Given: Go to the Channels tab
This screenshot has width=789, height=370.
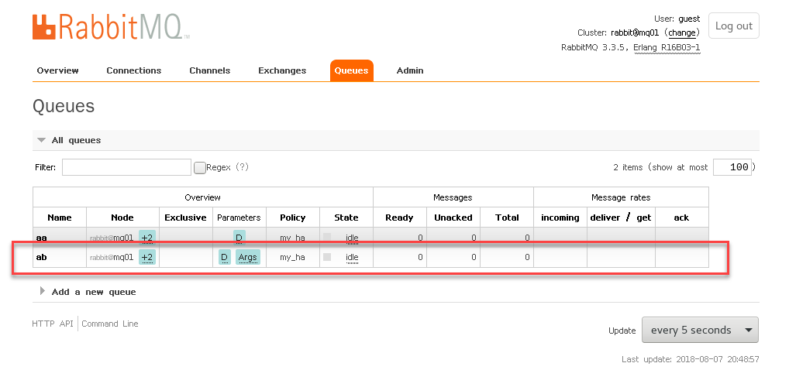Looking at the screenshot, I should 210,70.
